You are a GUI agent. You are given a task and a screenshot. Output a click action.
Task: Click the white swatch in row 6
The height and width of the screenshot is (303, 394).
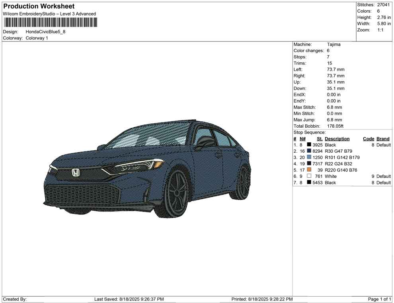coord(309,176)
